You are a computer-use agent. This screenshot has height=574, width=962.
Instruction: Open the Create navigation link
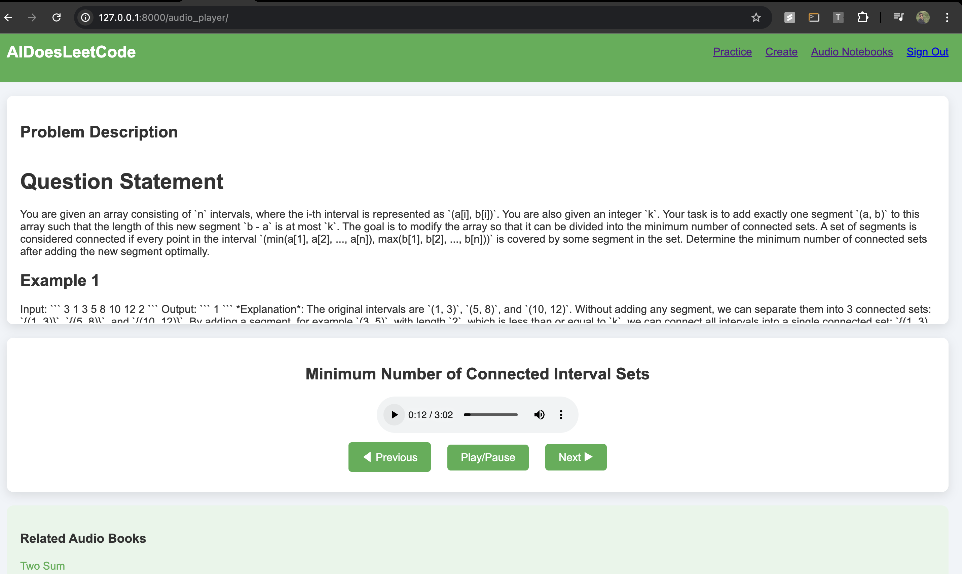pos(781,52)
